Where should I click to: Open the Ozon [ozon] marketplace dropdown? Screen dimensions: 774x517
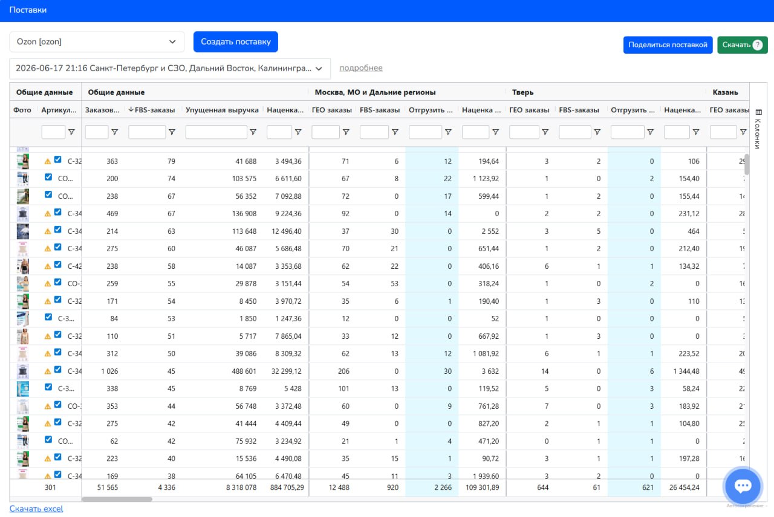pyautogui.click(x=97, y=42)
